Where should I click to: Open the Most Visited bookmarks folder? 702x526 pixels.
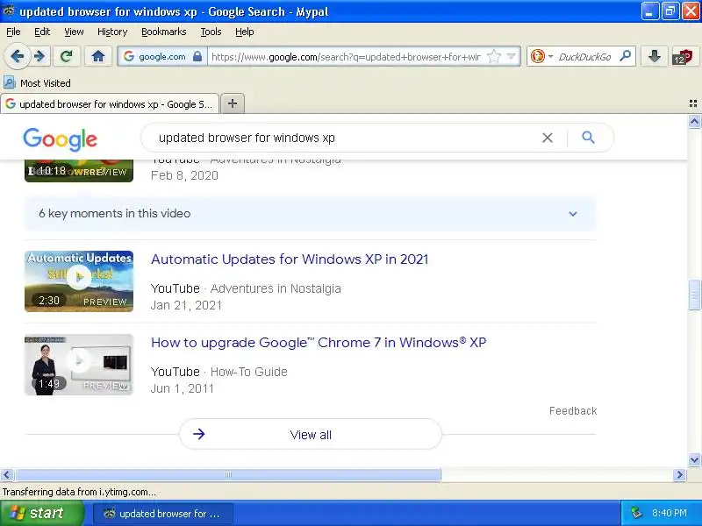[37, 83]
